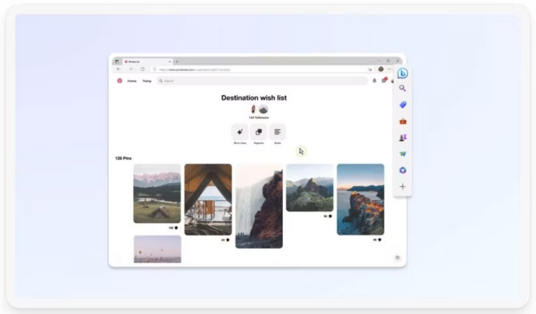This screenshot has width=536, height=314.
Task: Click the first collaborator avatar
Action: click(253, 109)
